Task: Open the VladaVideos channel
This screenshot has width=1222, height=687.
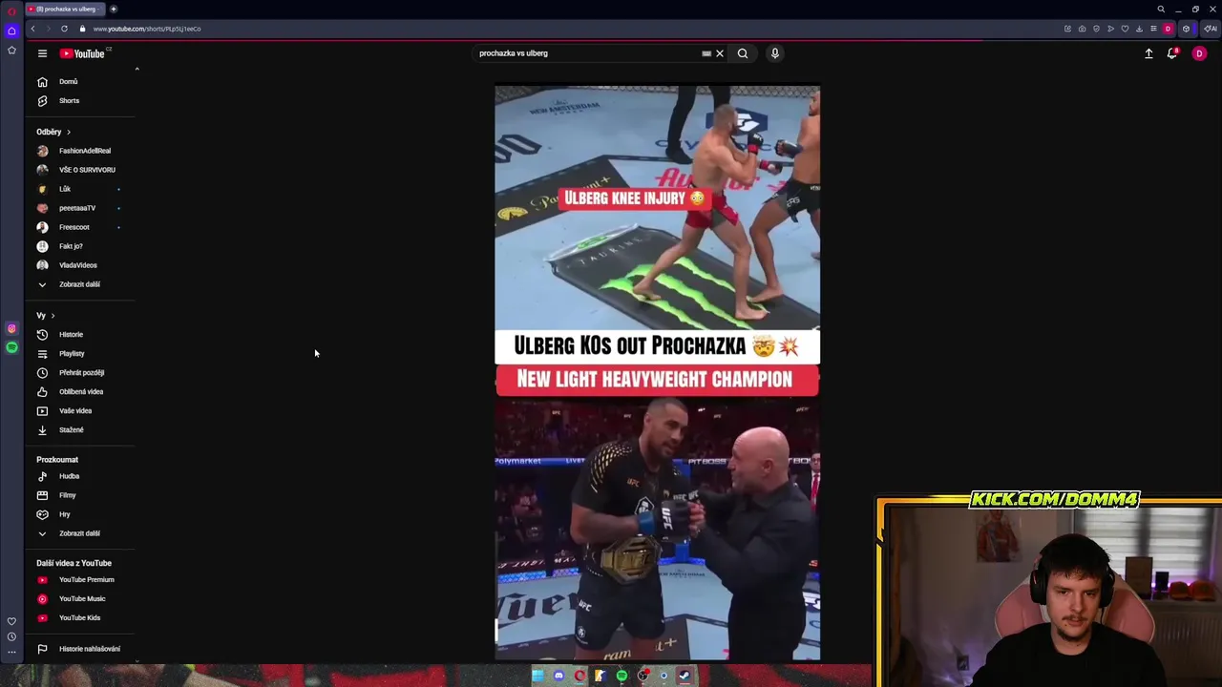Action: tap(81, 265)
